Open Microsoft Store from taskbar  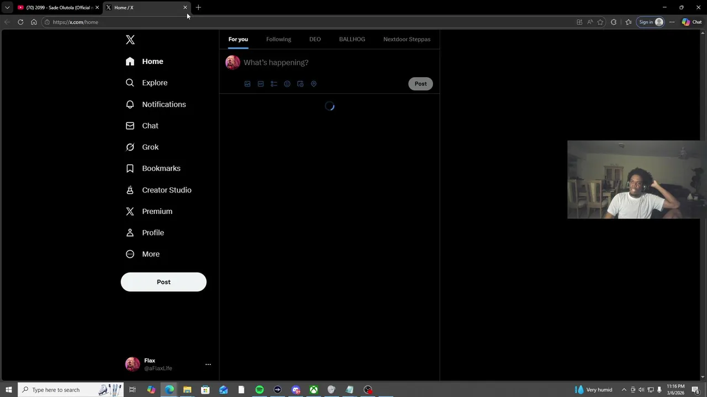pyautogui.click(x=205, y=390)
